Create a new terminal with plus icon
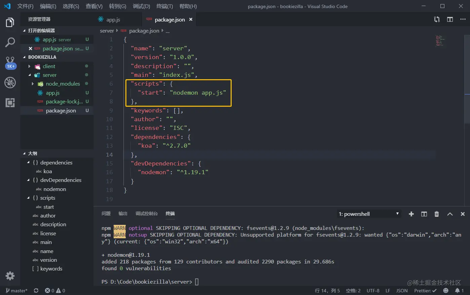 click(411, 214)
